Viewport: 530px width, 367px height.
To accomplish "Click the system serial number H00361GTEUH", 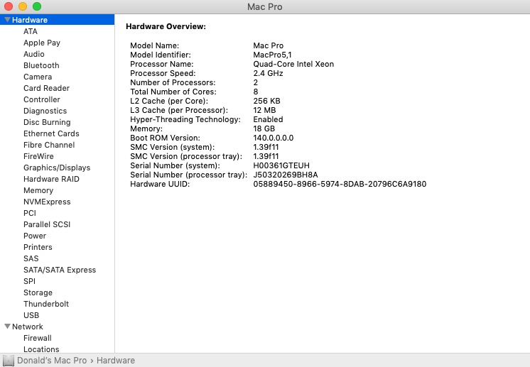I will point(281,165).
